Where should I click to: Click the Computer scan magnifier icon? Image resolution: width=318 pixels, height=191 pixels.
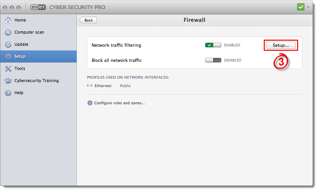8,32
